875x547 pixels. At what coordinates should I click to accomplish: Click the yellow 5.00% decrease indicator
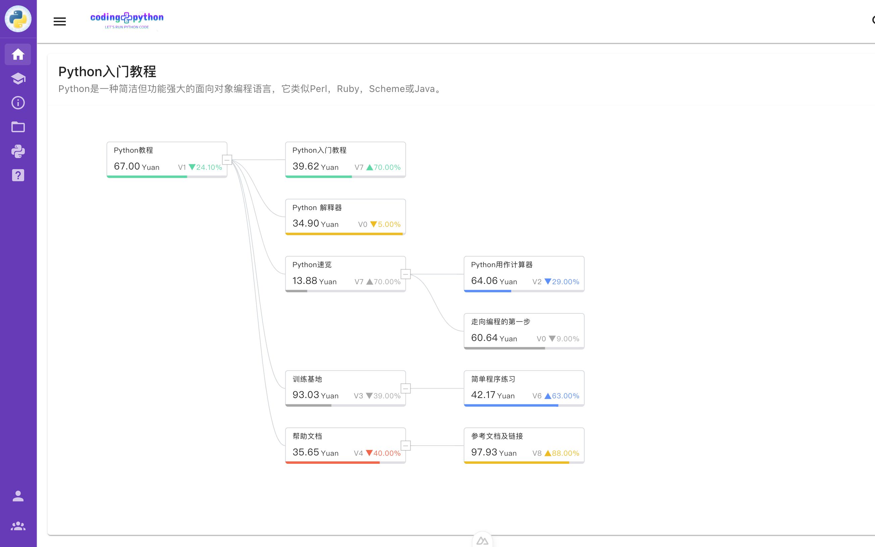[x=385, y=224]
